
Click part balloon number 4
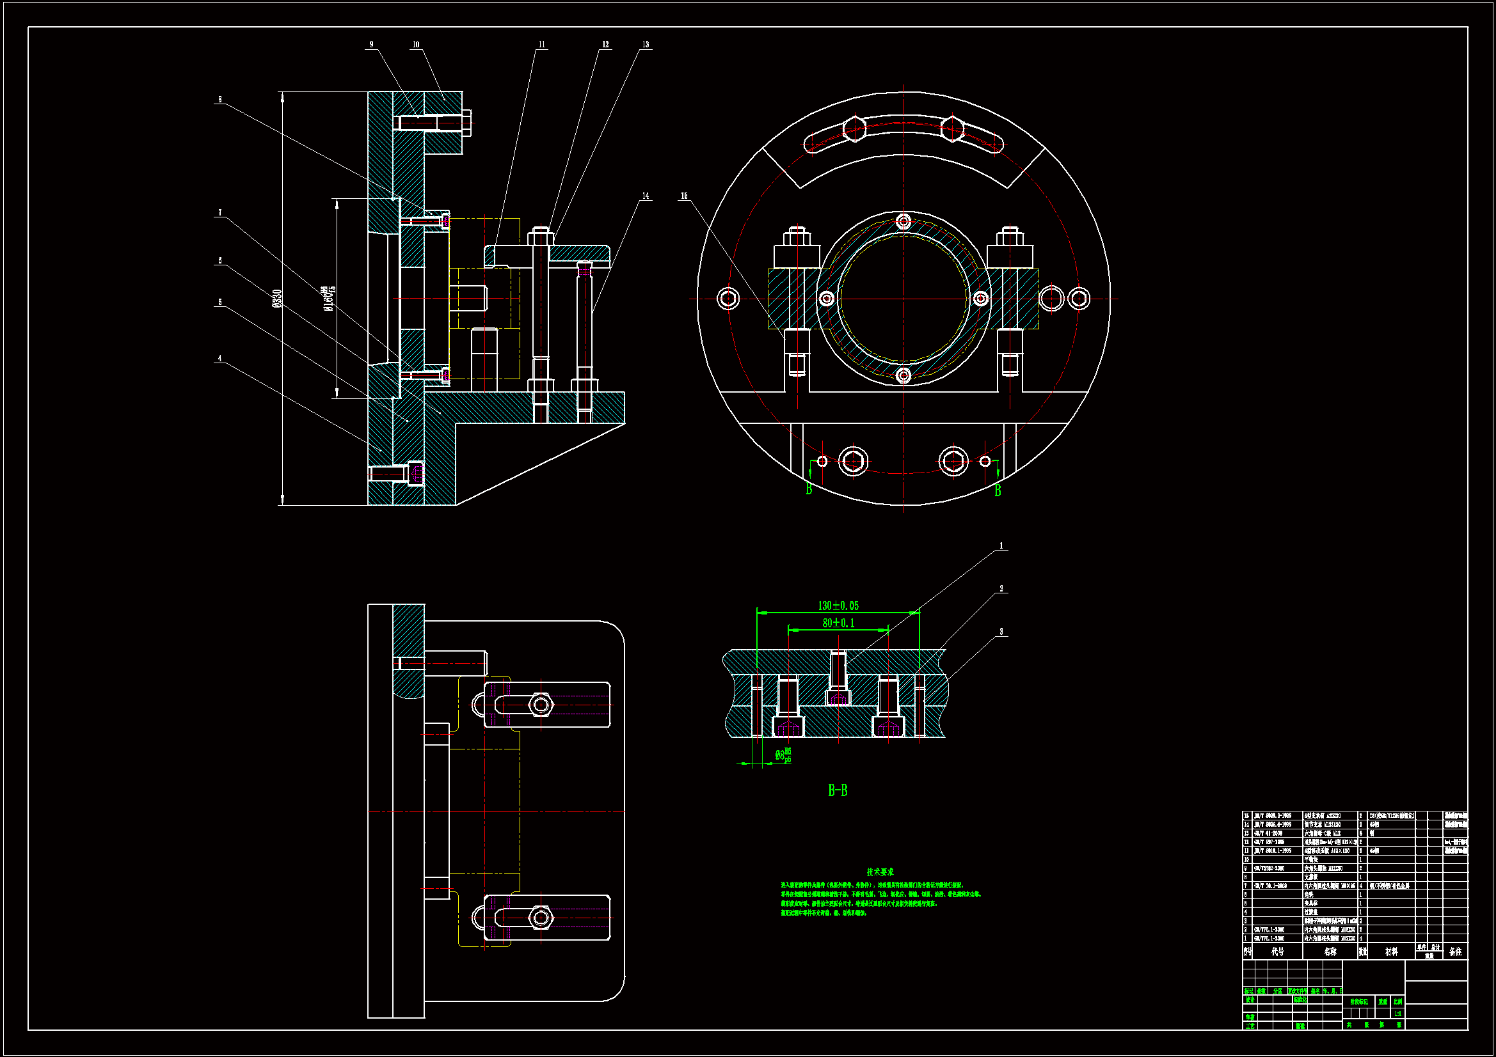(x=219, y=358)
